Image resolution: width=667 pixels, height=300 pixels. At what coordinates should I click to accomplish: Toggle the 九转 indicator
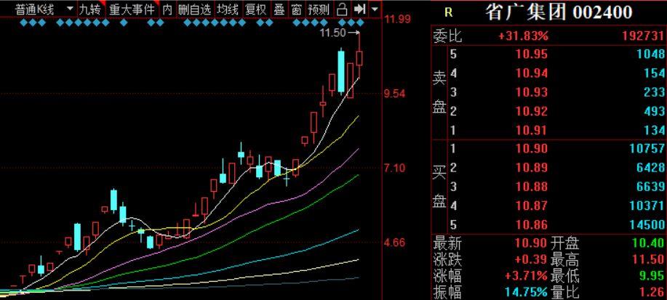(91, 9)
